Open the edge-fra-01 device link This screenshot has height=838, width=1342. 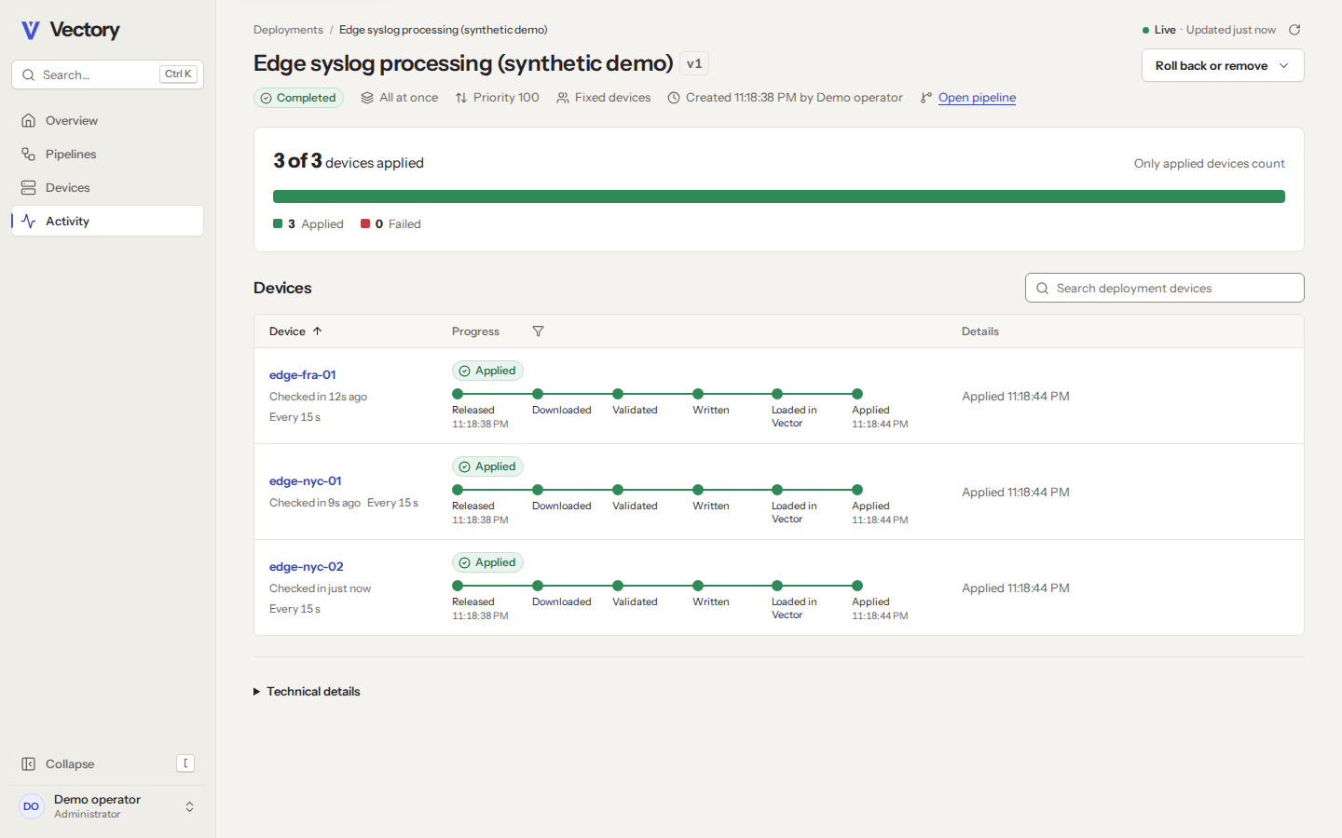click(x=303, y=374)
